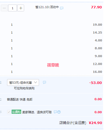Select the -53.00 discount amount
Viewport: 106px width, 130px height.
[x=95, y=83]
